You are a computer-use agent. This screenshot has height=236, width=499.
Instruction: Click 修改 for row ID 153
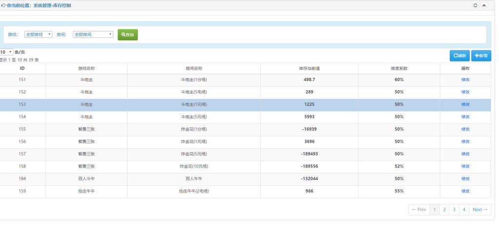click(465, 104)
